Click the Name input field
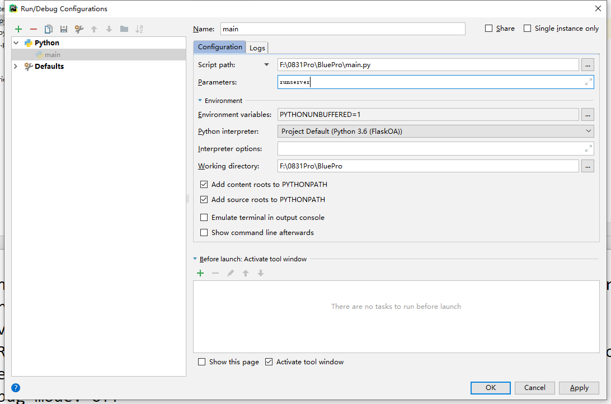The width and height of the screenshot is (611, 404). (x=343, y=29)
